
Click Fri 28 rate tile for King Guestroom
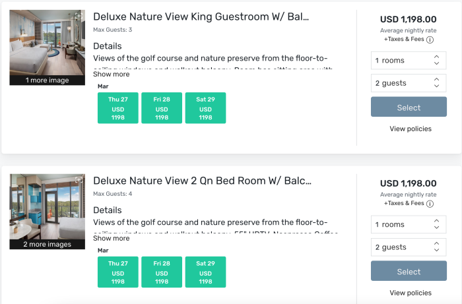[162, 108]
